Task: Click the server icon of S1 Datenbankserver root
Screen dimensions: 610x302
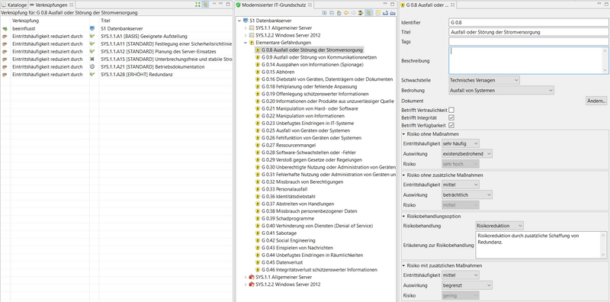Action: tap(245, 21)
